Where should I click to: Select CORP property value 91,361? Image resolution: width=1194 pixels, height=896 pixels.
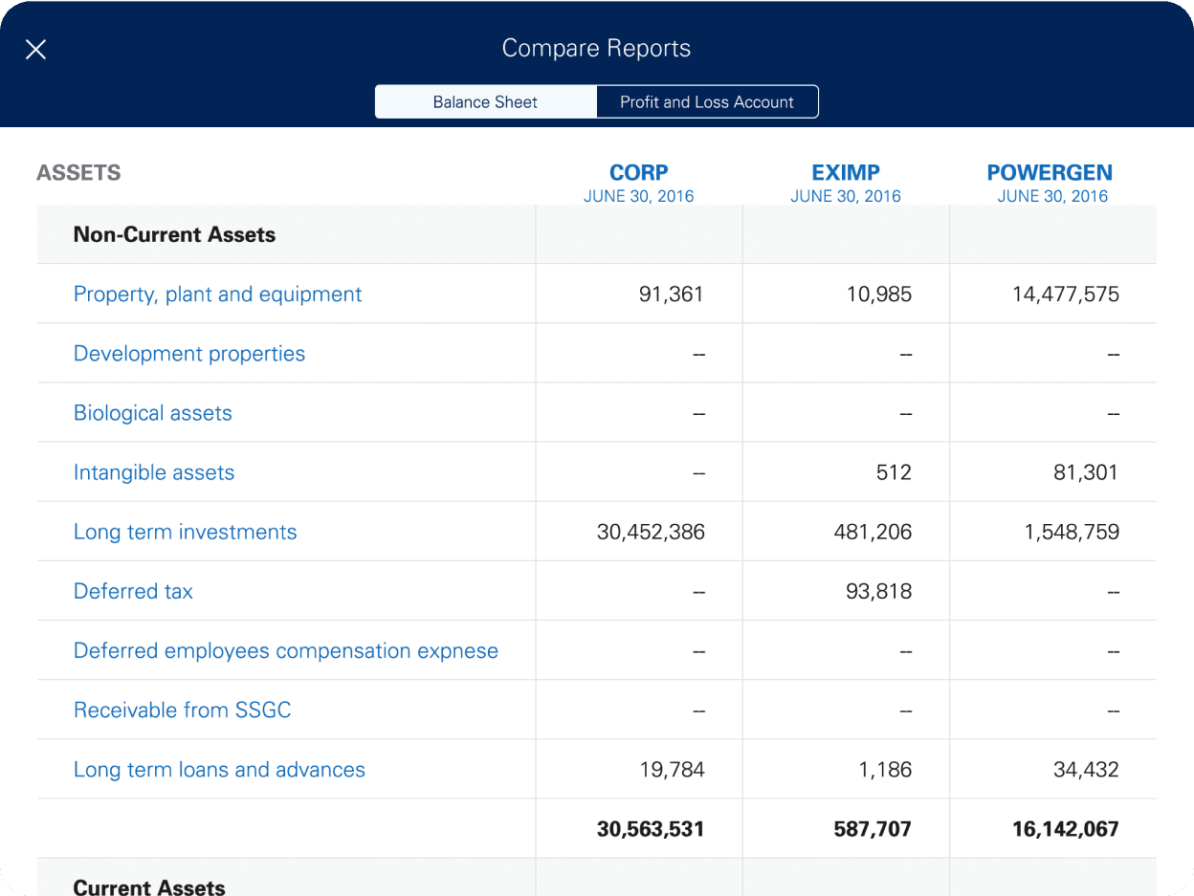(672, 295)
